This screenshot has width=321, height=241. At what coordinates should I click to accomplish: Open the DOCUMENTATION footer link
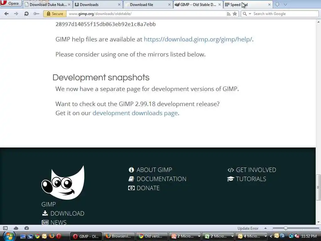[x=161, y=179]
